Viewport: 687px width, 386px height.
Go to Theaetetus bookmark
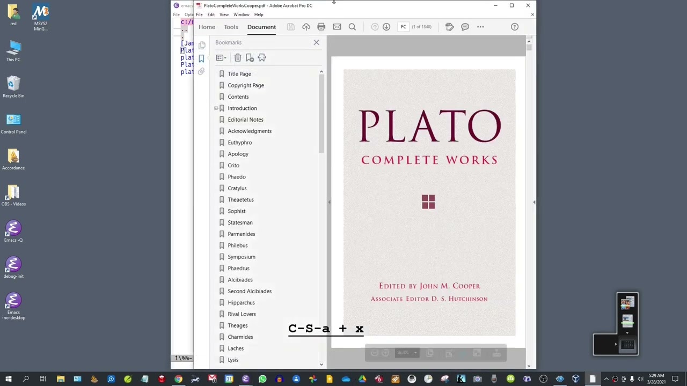[x=240, y=200]
